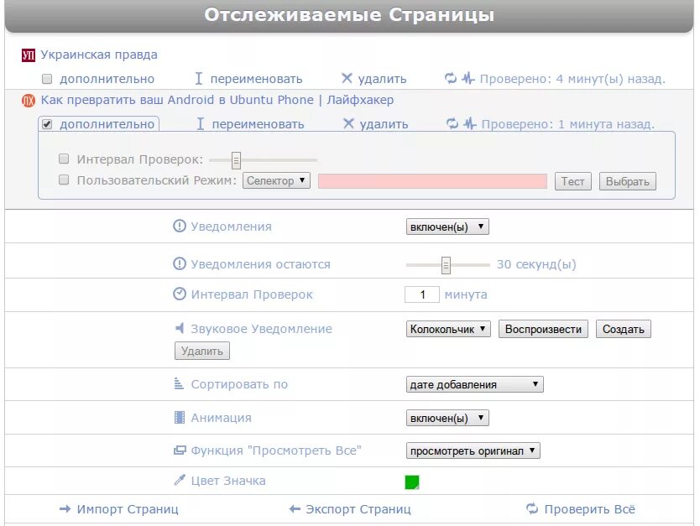Open the green Цвет Значка swatch
The height and width of the screenshot is (526, 700).
(x=411, y=482)
